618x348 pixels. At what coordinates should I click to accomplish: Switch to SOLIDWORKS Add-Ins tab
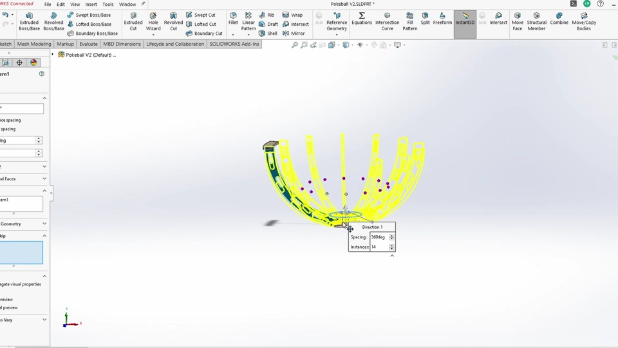(234, 44)
